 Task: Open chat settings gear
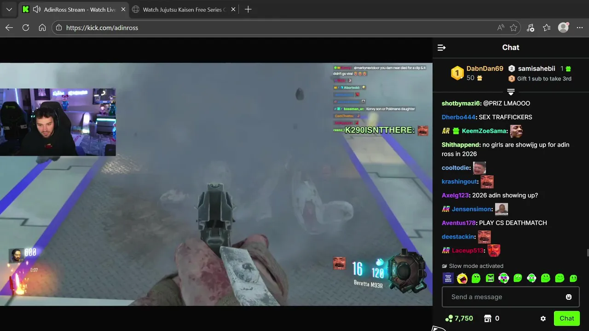coord(543,319)
